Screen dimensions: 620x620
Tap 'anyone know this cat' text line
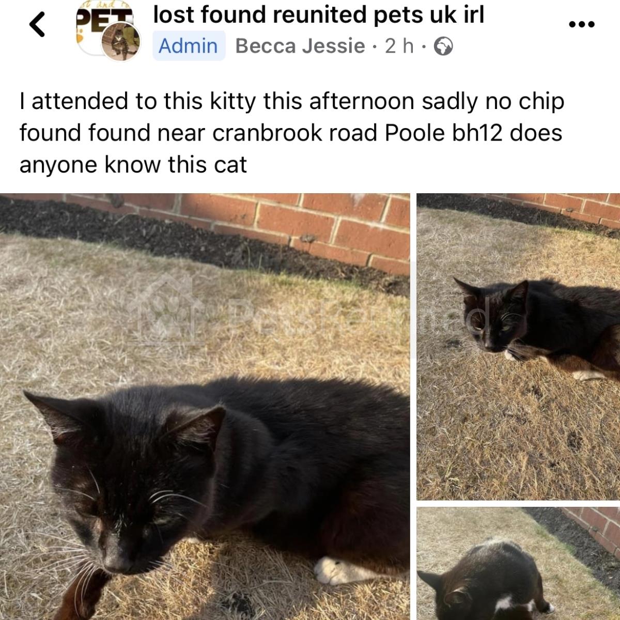[x=133, y=165]
